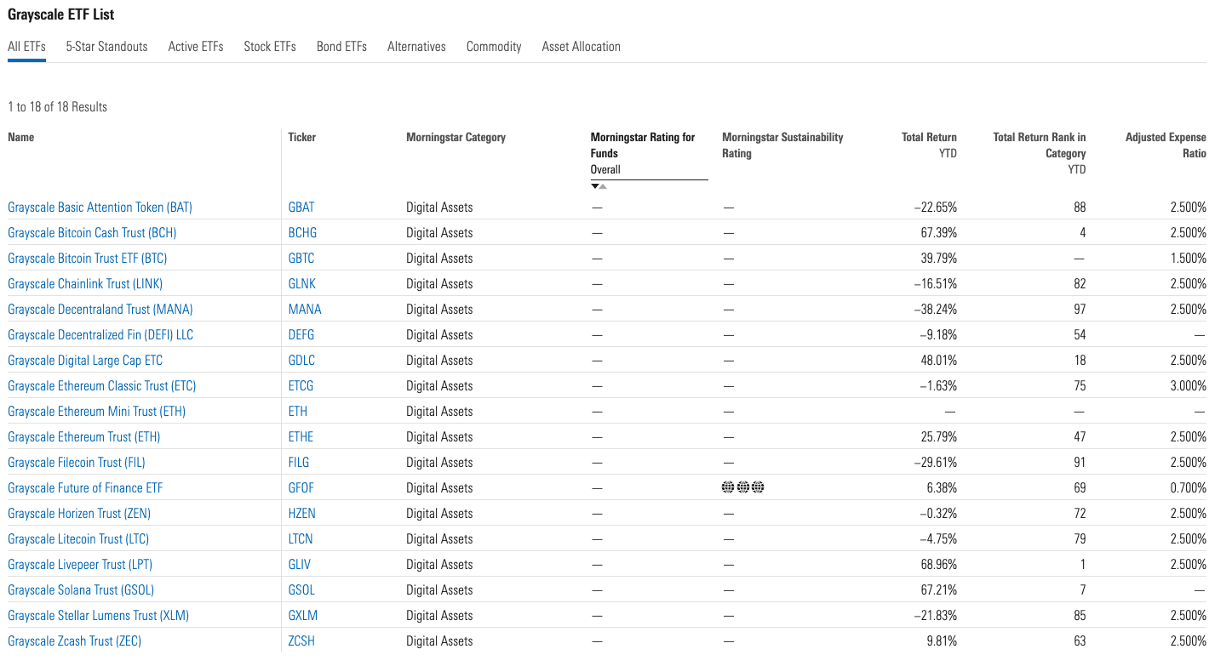Switch to the Asset Allocation tab
This screenshot has width=1232, height=666.
(x=582, y=47)
